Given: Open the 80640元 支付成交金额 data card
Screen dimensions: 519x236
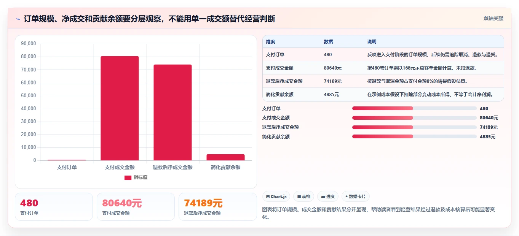Looking at the screenshot, I should coord(136,207).
